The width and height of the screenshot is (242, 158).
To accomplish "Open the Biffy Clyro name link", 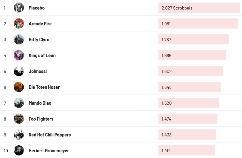I will (x=39, y=39).
